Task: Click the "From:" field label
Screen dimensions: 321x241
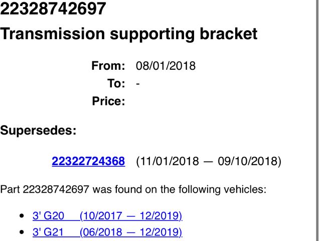Action: pyautogui.click(x=108, y=66)
